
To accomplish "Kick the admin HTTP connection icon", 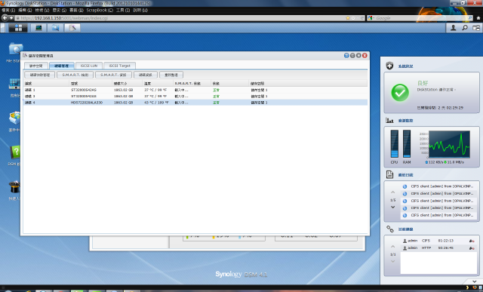I will (x=472, y=248).
